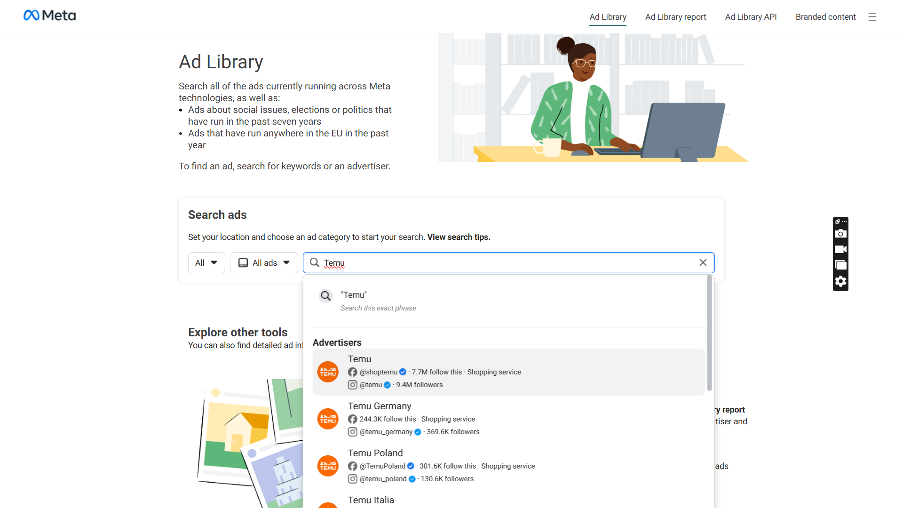Screen dimensions: 903x508
Task: Click the "9.4M followers" text
Action: point(420,385)
